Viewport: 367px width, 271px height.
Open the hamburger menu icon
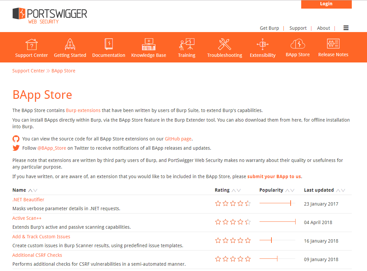point(346,28)
